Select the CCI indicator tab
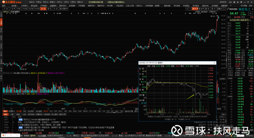This screenshot has width=254, height=138. [90, 111]
